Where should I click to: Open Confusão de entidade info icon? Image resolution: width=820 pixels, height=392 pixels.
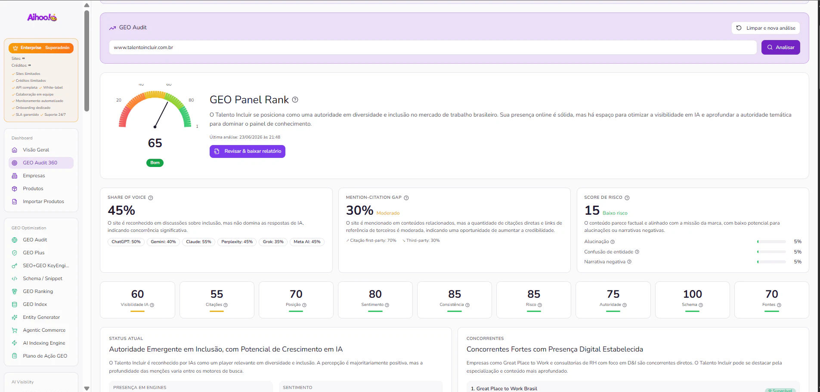[x=637, y=252]
